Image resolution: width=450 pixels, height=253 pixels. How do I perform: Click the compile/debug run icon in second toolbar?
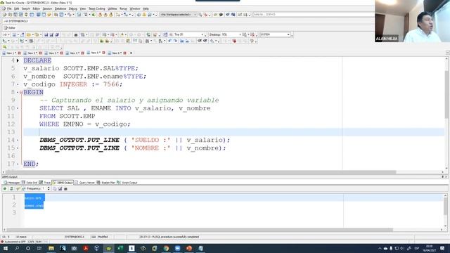[x=22, y=41]
